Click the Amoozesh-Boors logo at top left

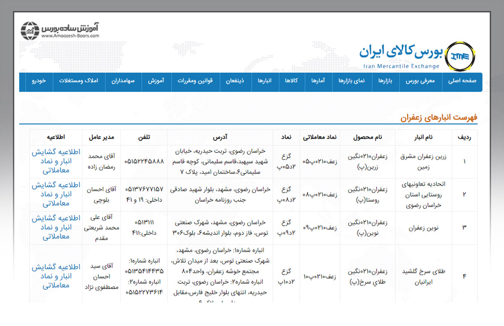click(61, 31)
